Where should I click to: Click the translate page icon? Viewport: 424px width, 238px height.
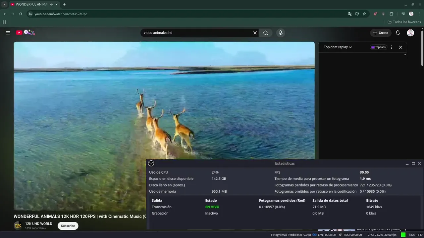point(350,14)
